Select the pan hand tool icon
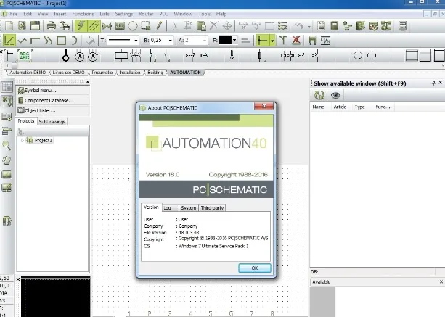 (7, 160)
